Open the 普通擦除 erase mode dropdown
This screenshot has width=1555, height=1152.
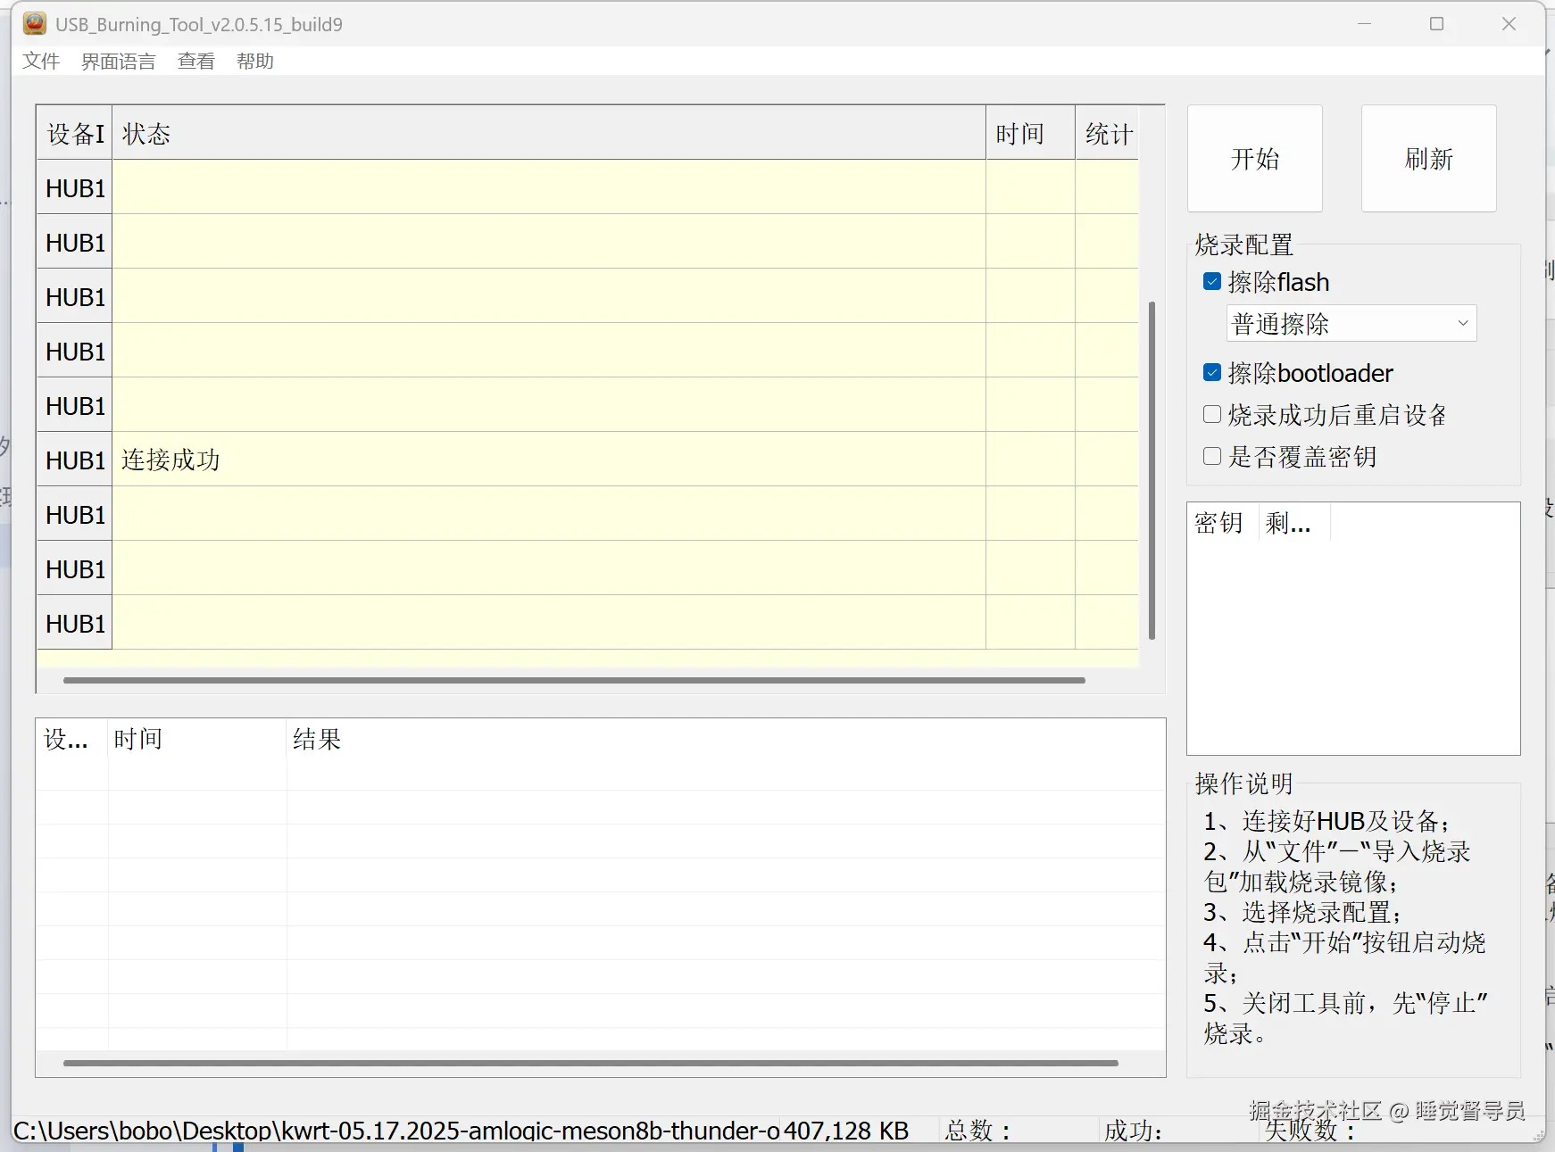click(1351, 323)
